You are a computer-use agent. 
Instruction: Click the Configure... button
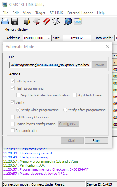[x=69, y=124]
